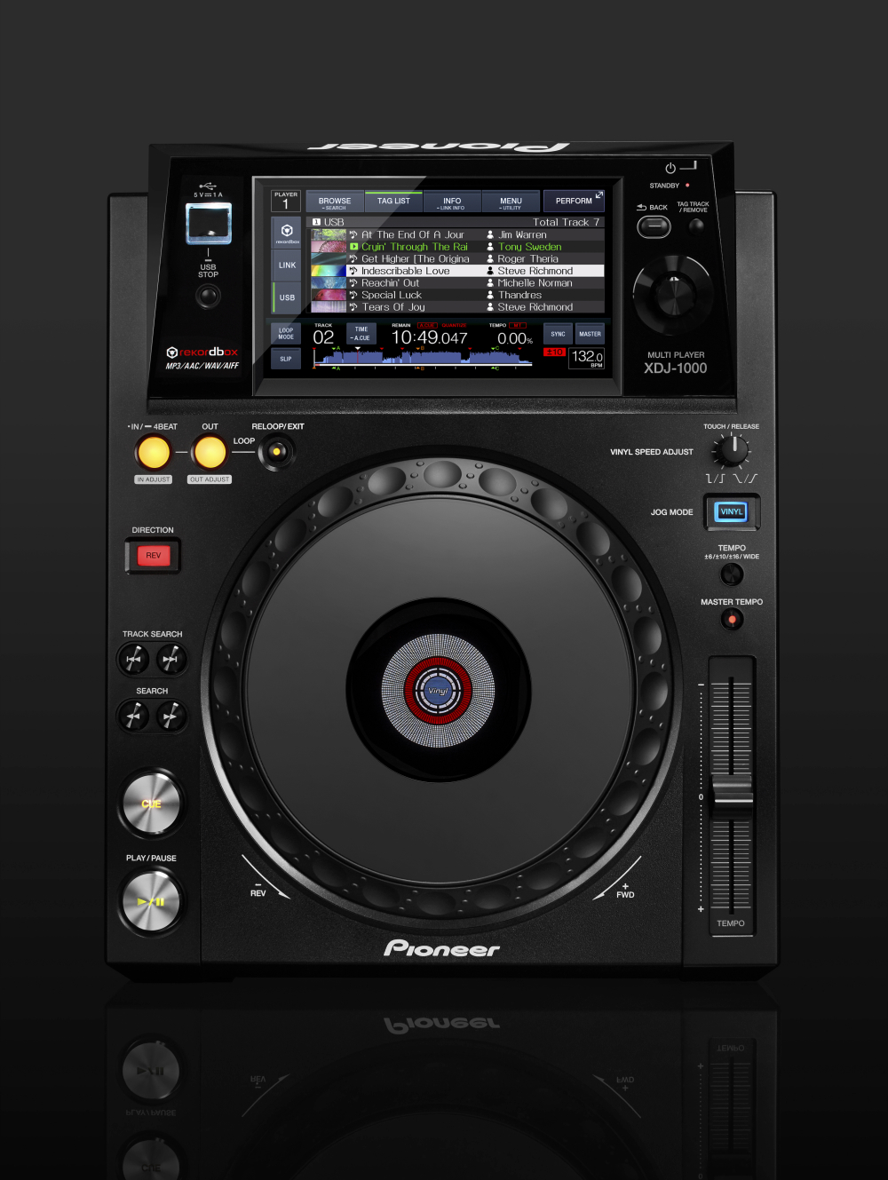The image size is (888, 1180).
Task: Click the TEMPO slider handle
Action: (x=733, y=788)
